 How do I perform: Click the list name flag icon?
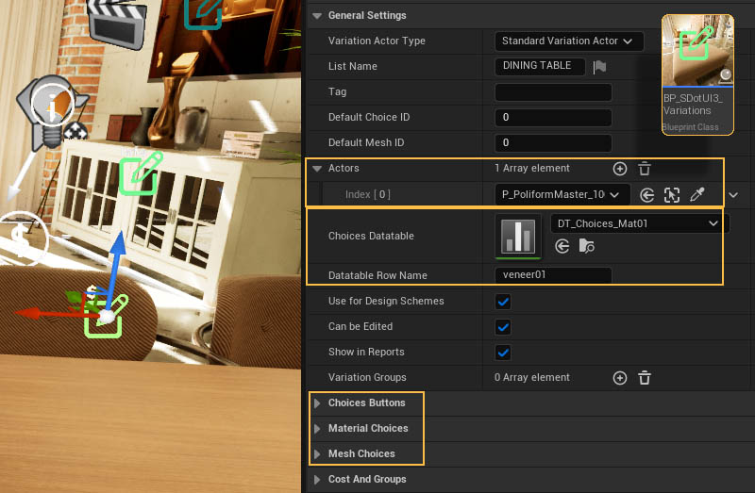(599, 66)
